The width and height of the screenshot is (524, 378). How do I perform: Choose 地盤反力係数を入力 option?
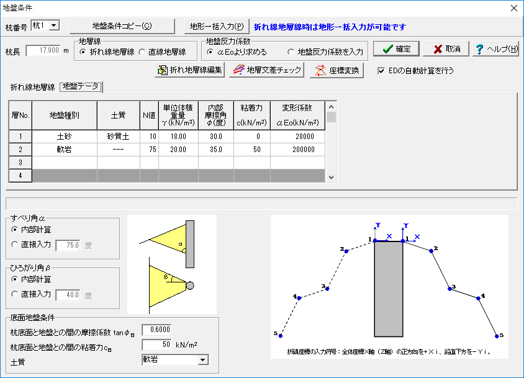point(325,52)
